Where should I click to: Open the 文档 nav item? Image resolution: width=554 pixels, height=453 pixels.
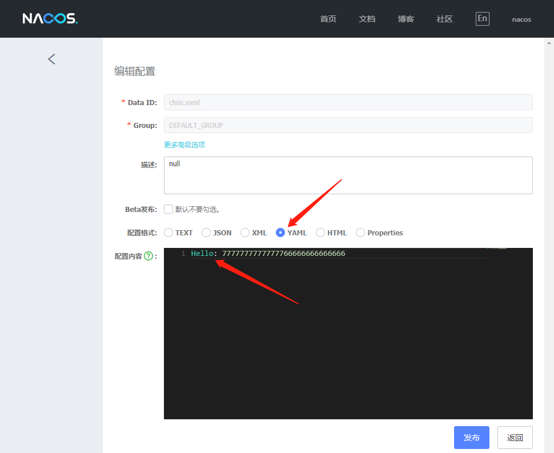[x=367, y=19]
